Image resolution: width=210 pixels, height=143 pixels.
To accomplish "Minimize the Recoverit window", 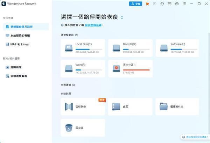I will [192, 4].
